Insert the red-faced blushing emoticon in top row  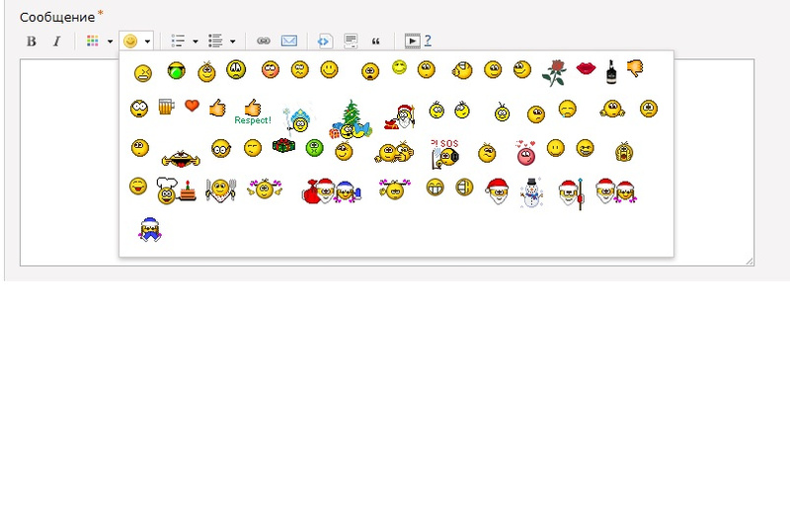pos(271,69)
